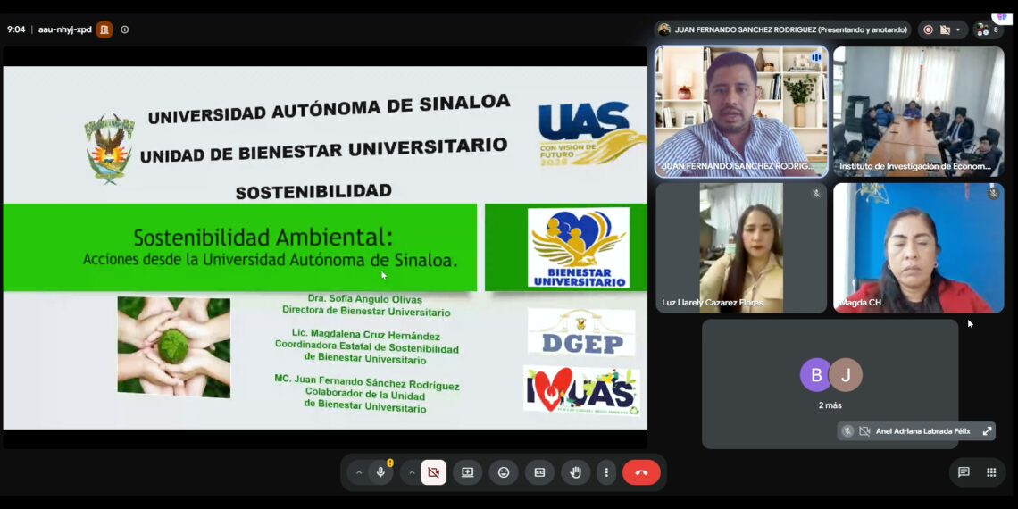Click the UAS Con Visión de Futuro logo

591,133
